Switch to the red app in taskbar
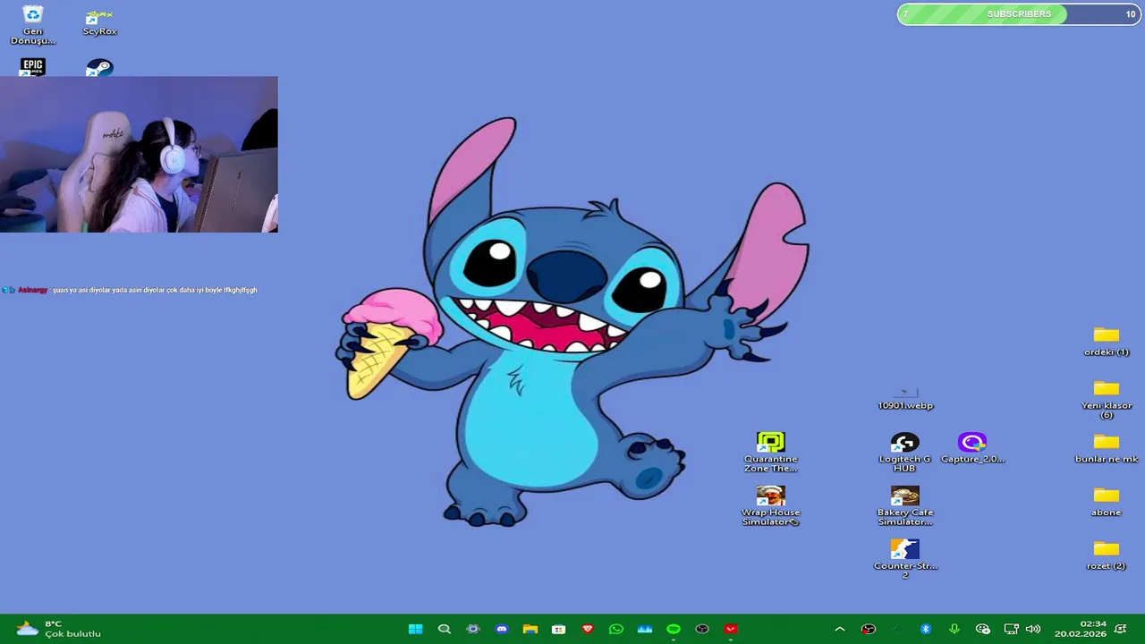Image resolution: width=1145 pixels, height=644 pixels. coord(731,629)
